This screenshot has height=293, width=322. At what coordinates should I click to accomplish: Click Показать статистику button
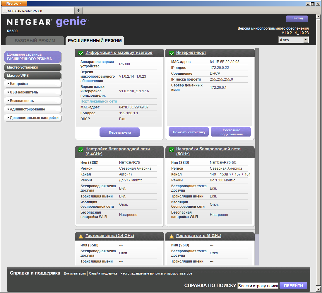pyautogui.click(x=189, y=132)
